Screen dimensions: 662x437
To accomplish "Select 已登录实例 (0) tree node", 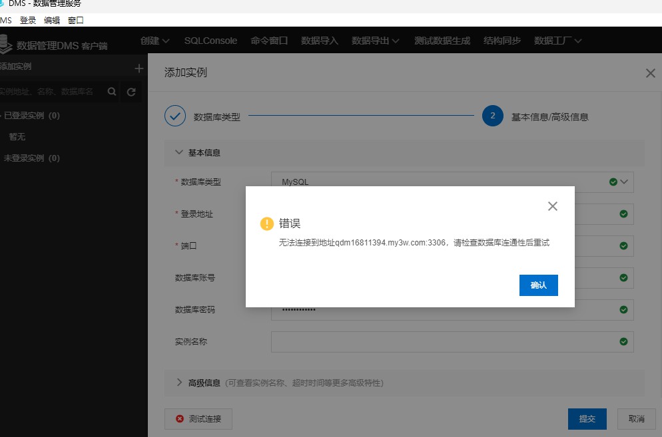I will (32, 116).
